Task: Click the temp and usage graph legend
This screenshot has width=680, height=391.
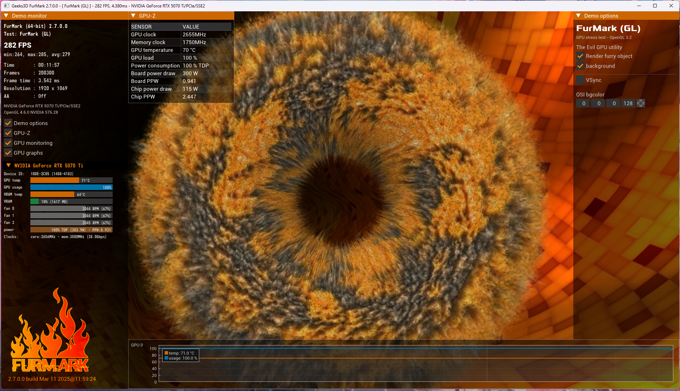Action: (x=181, y=355)
